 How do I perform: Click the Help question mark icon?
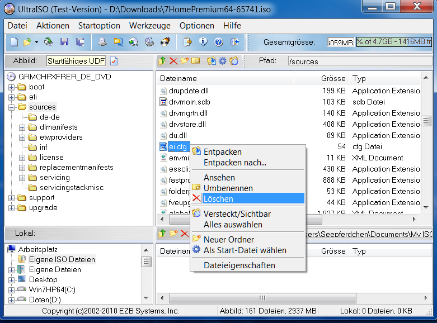219,42
